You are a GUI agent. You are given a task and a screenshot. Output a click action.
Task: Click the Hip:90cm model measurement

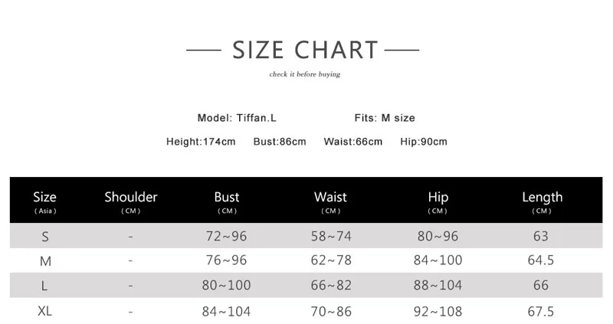tap(424, 142)
